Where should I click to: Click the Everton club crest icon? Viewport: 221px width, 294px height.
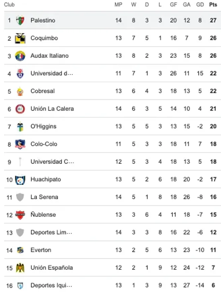click(x=20, y=250)
